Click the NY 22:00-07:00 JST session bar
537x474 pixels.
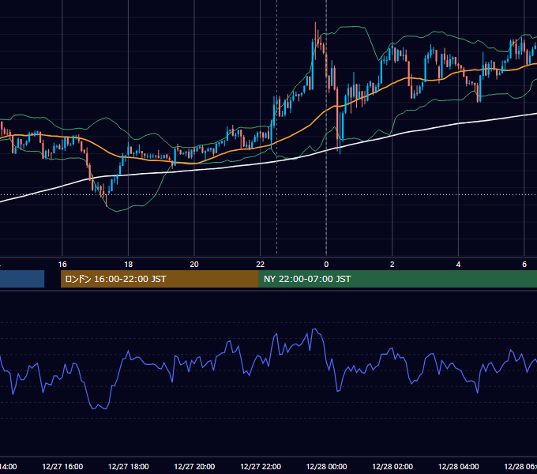click(397, 279)
